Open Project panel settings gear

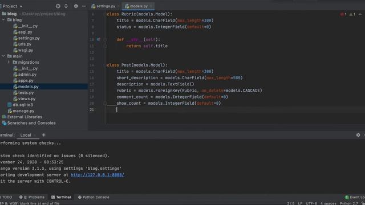pos(76,6)
